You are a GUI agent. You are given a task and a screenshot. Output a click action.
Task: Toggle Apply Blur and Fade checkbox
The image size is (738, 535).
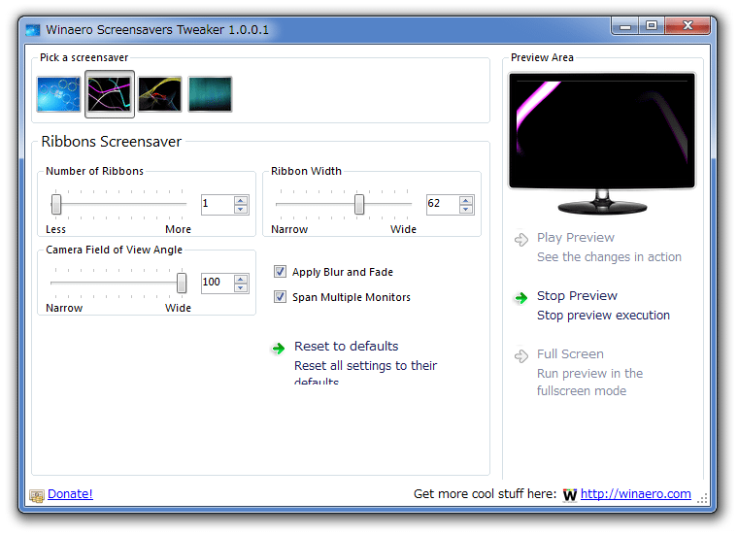pos(280,272)
